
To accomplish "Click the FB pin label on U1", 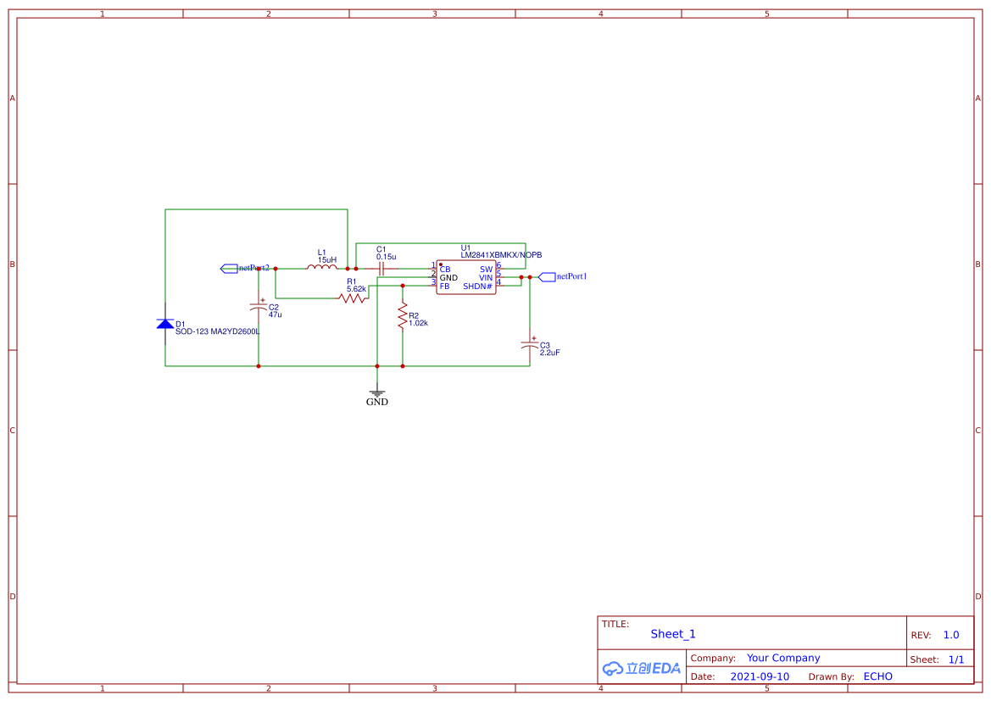I will 445,287.
